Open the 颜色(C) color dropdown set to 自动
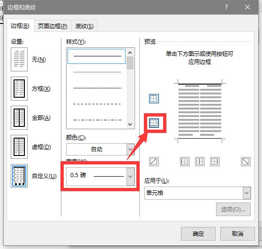 [100, 149]
